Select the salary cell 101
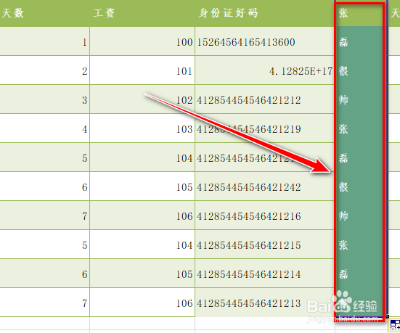Viewport: 400px width, 333px height. pyautogui.click(x=142, y=70)
